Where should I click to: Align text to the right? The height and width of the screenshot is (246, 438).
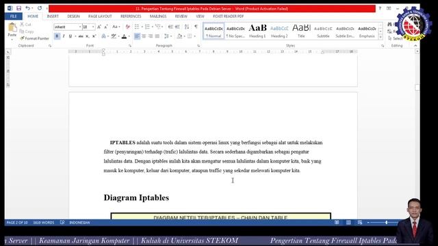coord(151,36)
